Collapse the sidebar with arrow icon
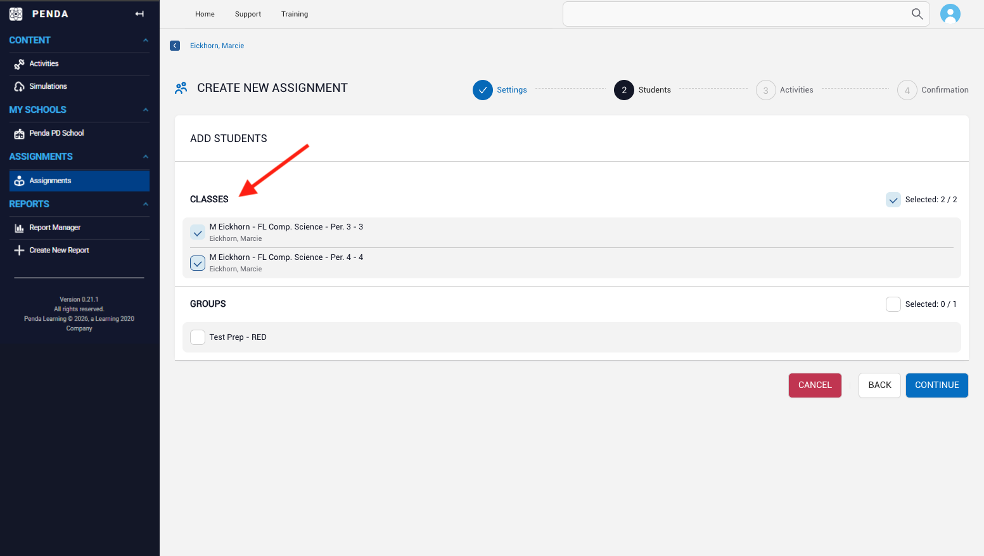Viewport: 984px width, 556px height. 139,14
